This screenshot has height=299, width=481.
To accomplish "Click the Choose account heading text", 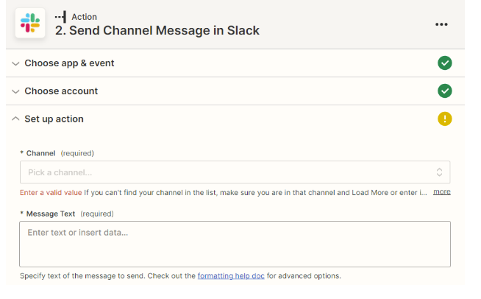I will pyautogui.click(x=61, y=91).
